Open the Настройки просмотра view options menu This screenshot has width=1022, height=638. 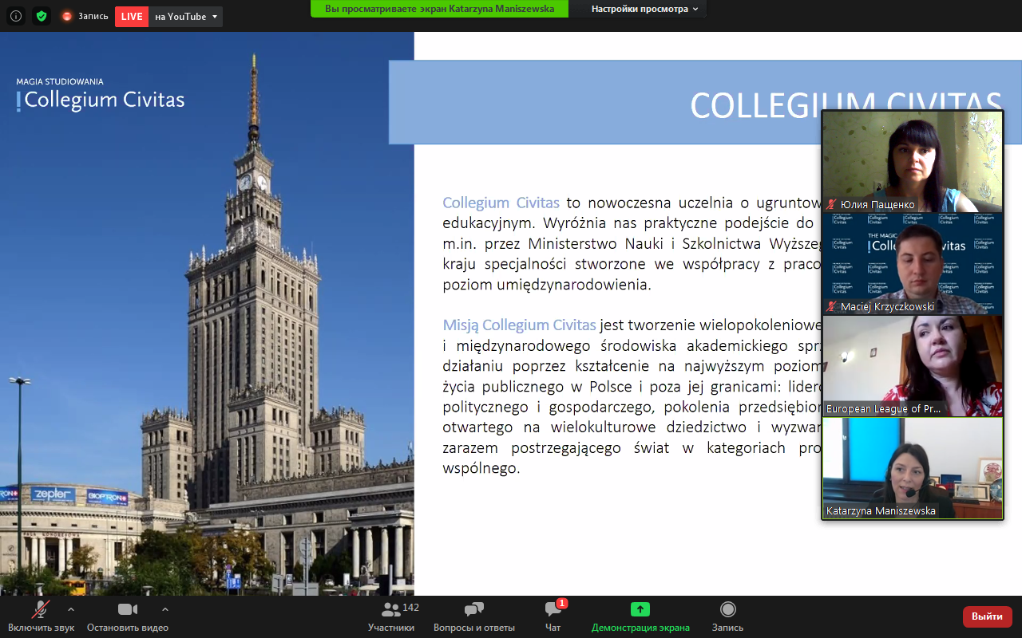click(x=644, y=9)
